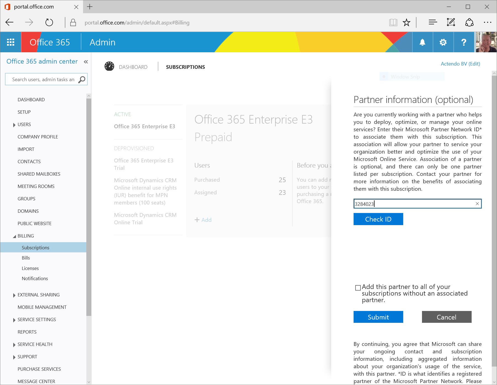Open SHARED MAILBOXES in navigation
Screen dimensions: 497x385
click(39, 174)
